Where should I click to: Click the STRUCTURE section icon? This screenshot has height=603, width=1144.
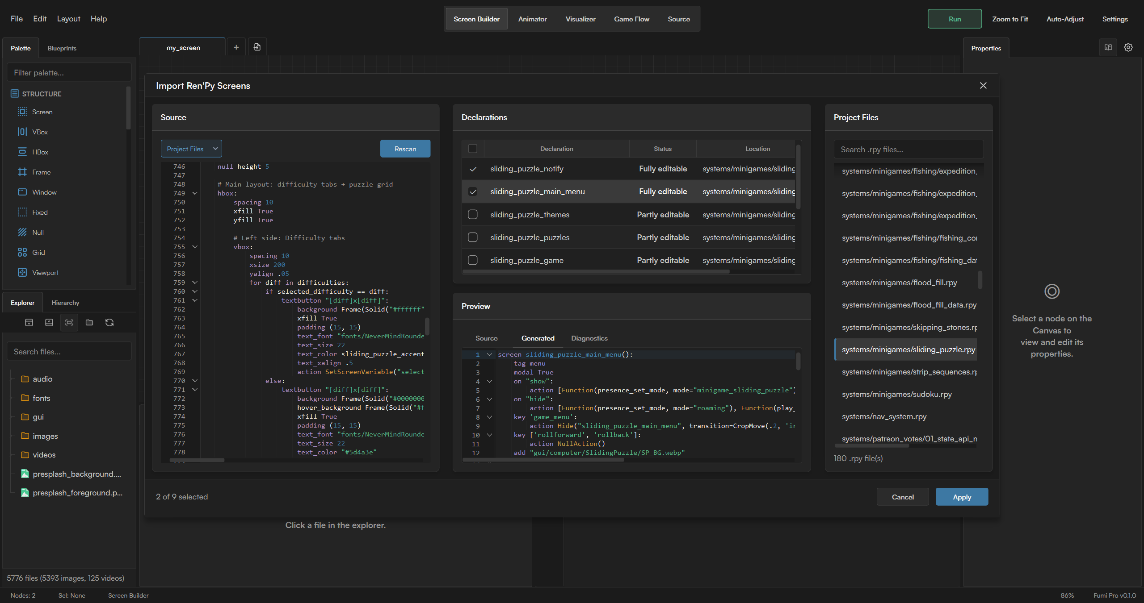tap(15, 94)
